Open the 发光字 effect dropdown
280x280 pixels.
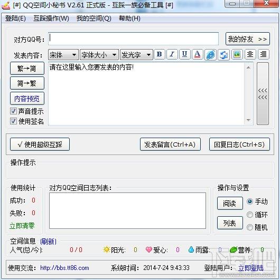click(136, 55)
